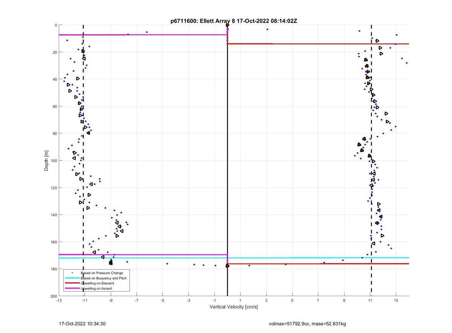Click depth tick label '120'

[54, 188]
